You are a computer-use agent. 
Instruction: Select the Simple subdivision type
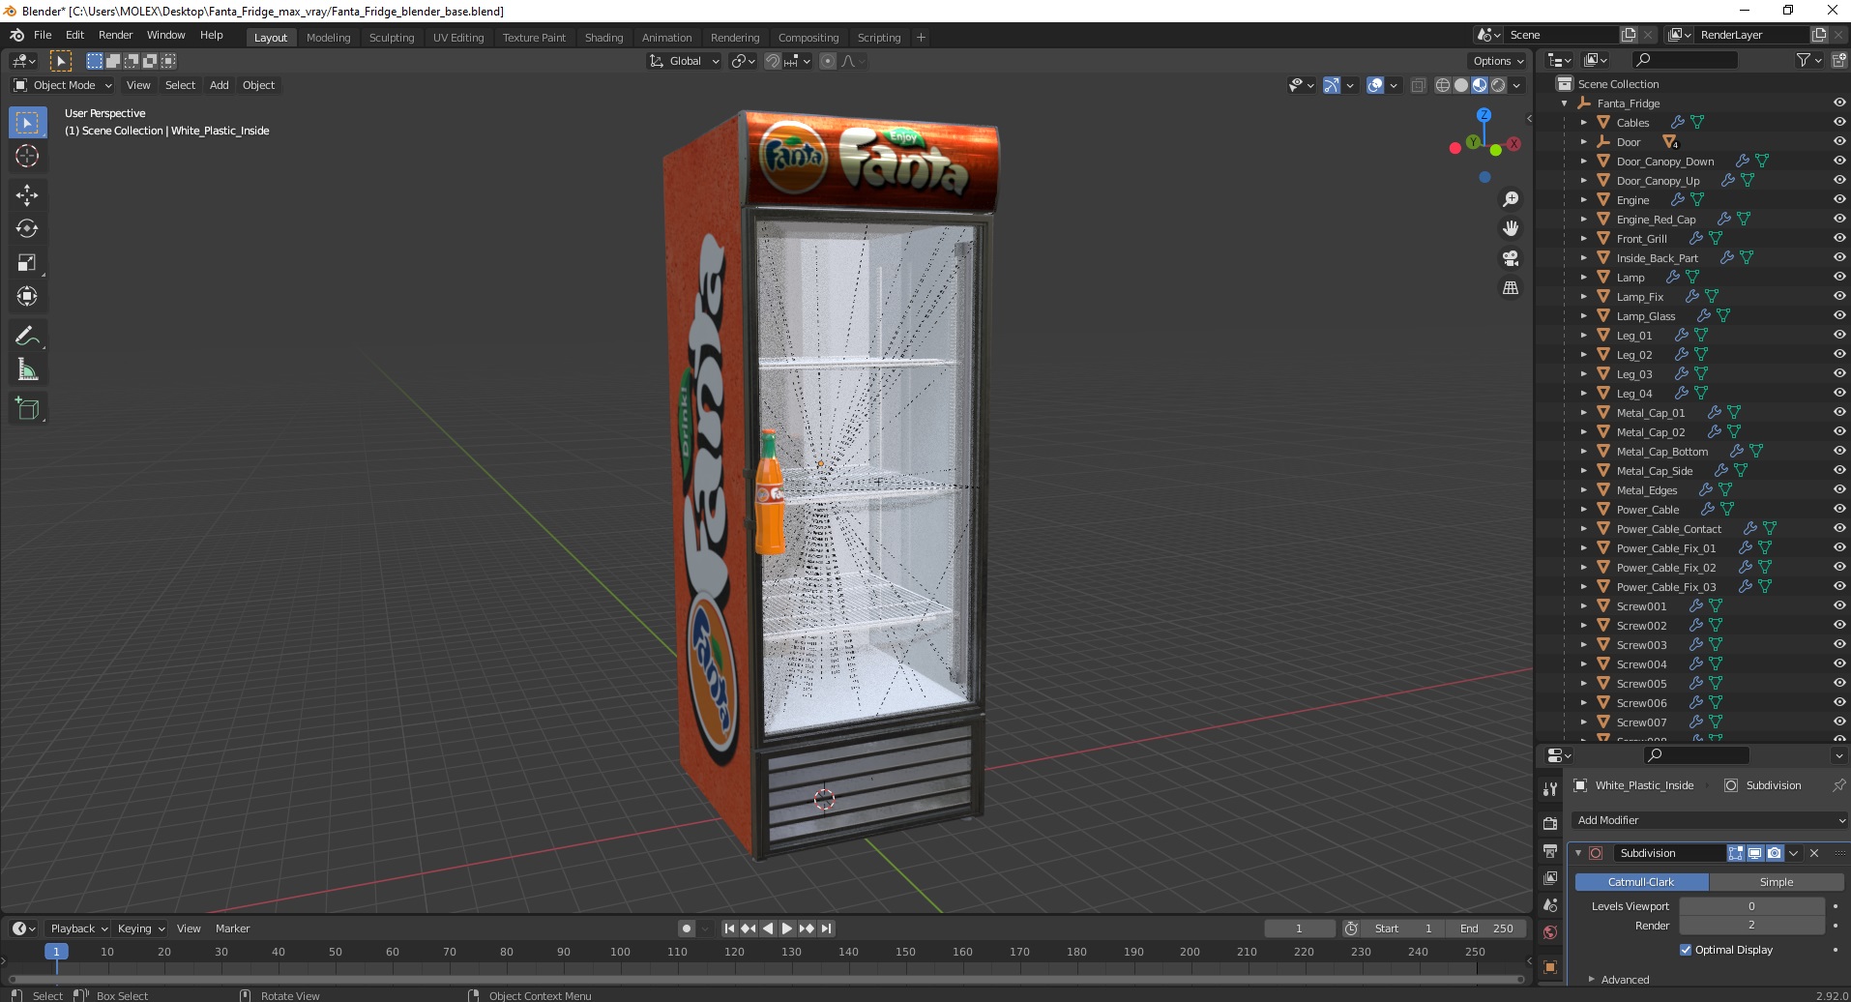click(1777, 882)
